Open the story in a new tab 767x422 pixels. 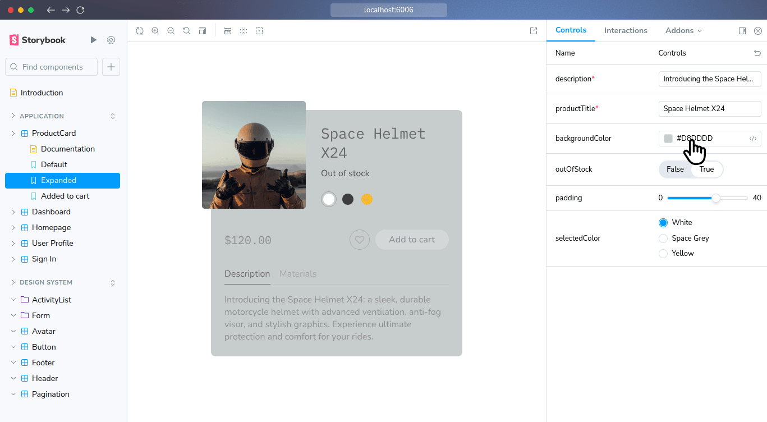(x=534, y=31)
